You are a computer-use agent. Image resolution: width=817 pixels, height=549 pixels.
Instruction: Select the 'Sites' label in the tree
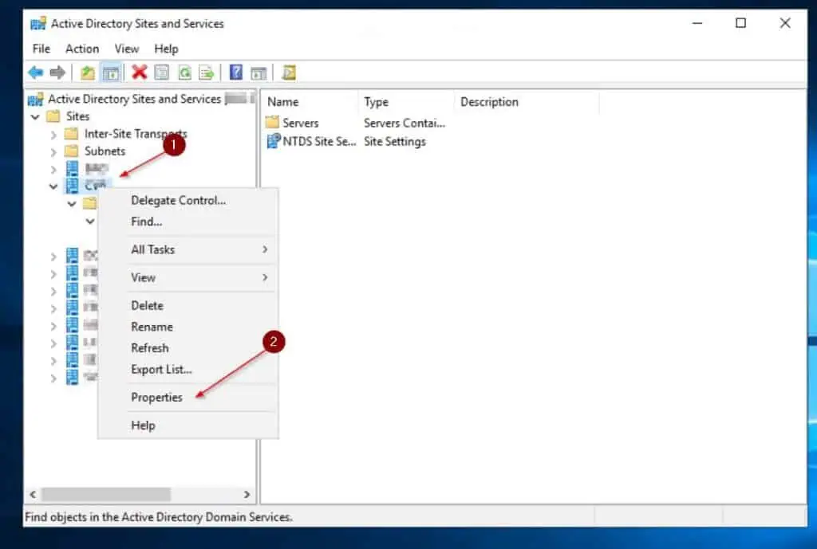77,116
